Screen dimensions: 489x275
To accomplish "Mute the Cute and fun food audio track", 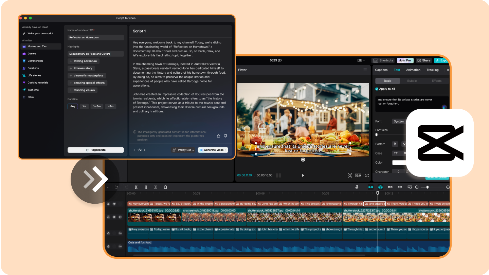I will [x=120, y=246].
